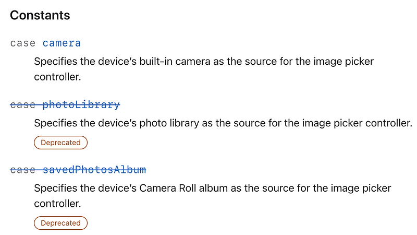The width and height of the screenshot is (417, 235).
Task: Click 'photo library' in the photoLibrary description
Action: point(169,123)
